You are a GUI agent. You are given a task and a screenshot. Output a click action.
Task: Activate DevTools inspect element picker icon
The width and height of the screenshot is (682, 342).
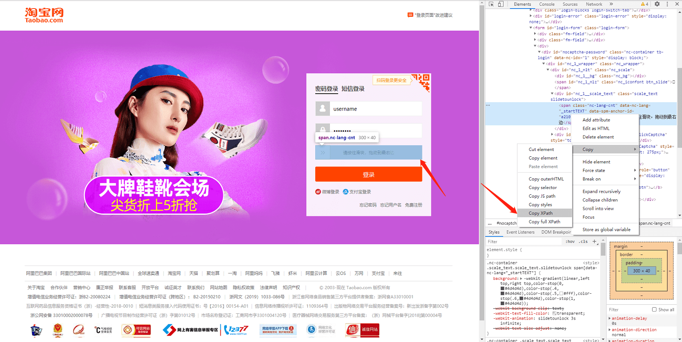click(491, 4)
